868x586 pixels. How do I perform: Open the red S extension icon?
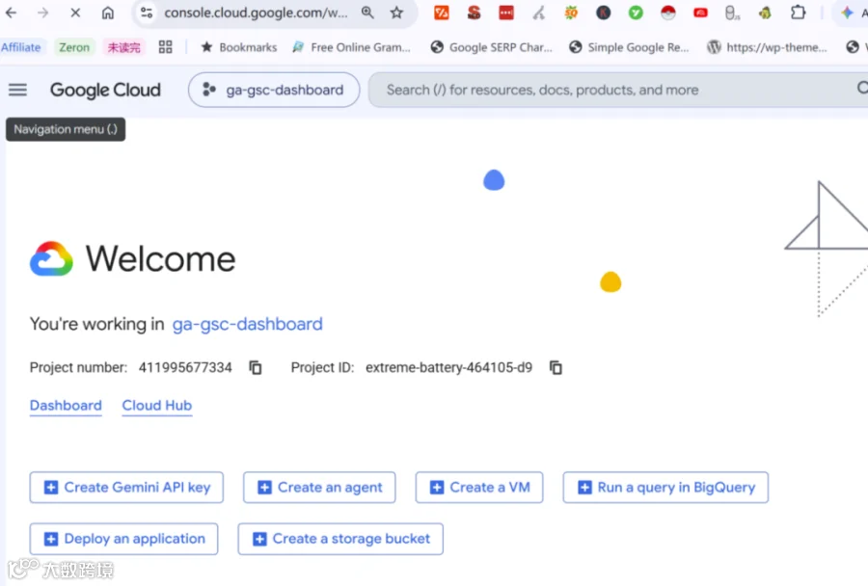click(x=474, y=13)
